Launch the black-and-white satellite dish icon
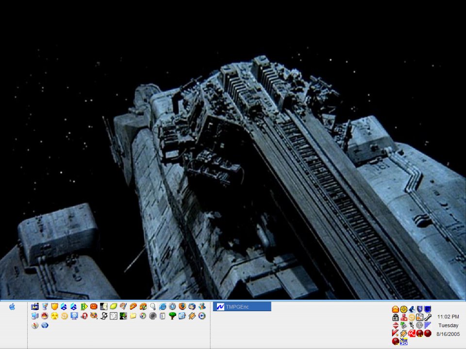The width and height of the screenshot is (466, 349). pyautogui.click(x=104, y=316)
